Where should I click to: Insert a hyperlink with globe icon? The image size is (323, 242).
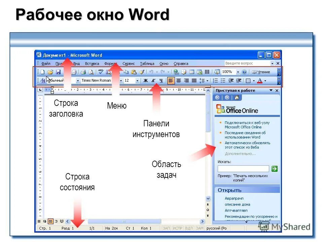[x=176, y=72]
